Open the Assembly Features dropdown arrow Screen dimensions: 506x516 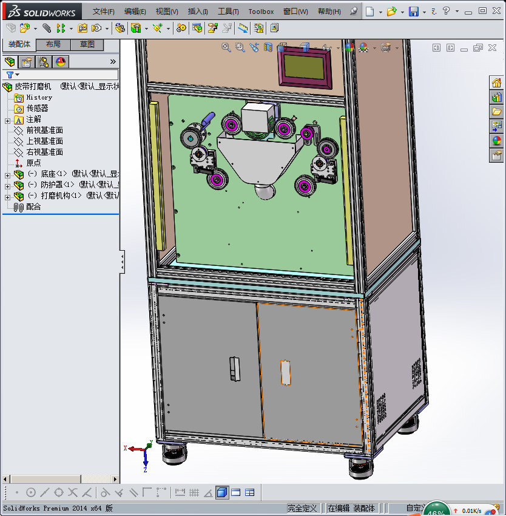click(146, 29)
